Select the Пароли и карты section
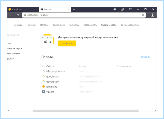The image size is (164, 119). pos(109,25)
